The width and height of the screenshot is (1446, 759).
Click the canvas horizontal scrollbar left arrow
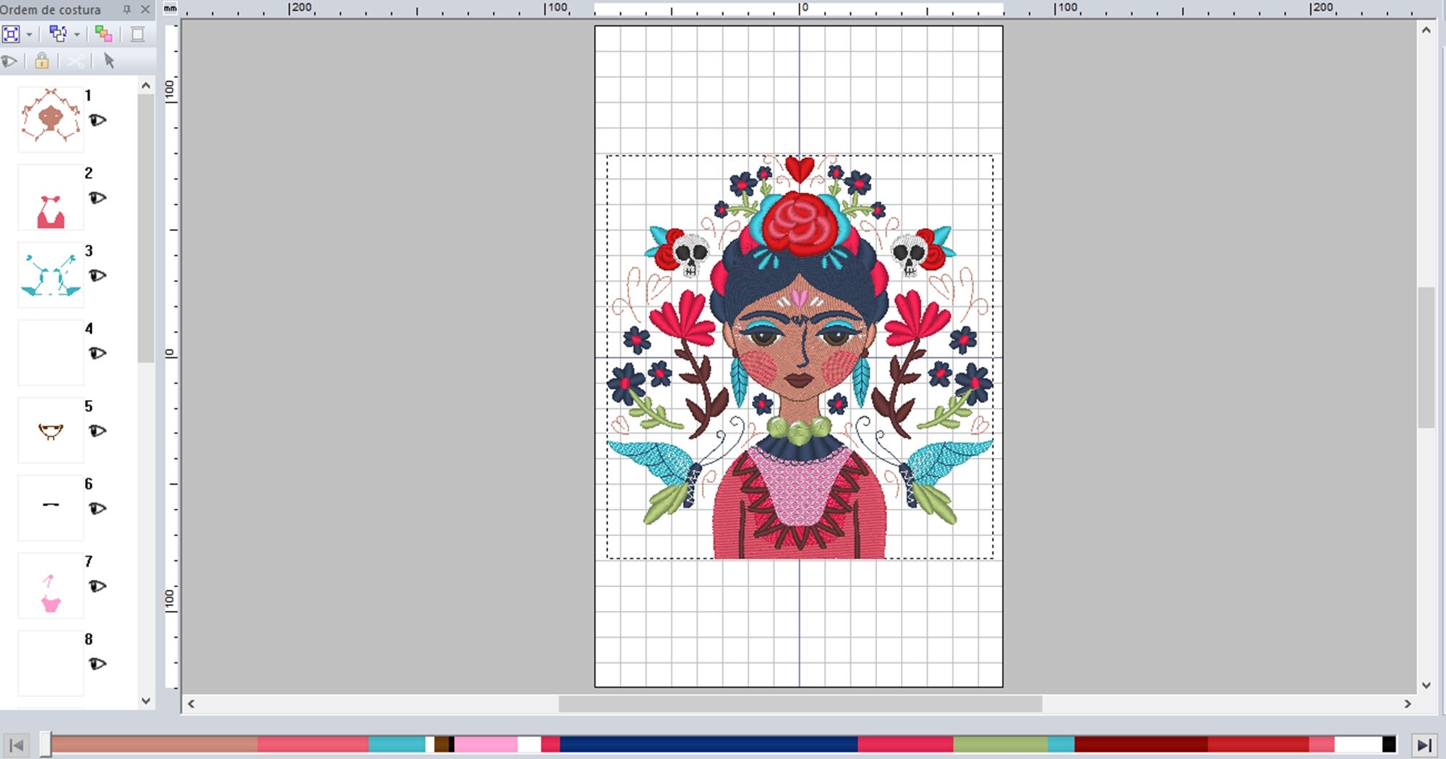pos(191,703)
